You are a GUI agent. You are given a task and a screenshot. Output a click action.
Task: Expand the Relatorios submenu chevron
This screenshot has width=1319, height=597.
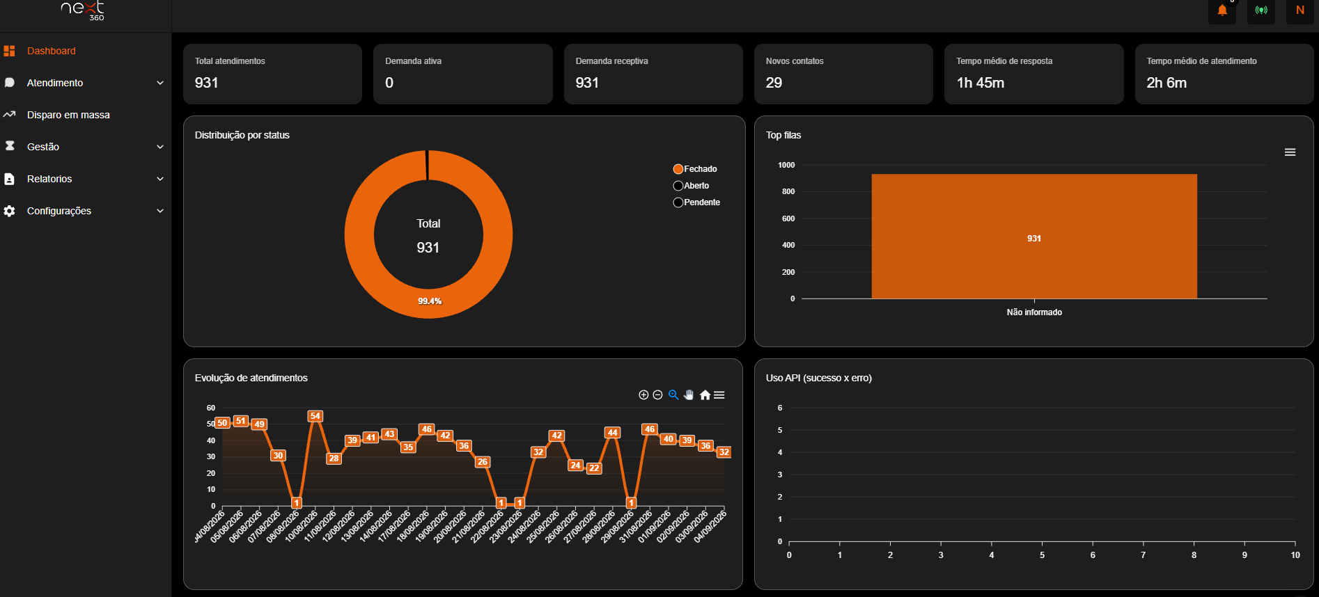(x=160, y=179)
